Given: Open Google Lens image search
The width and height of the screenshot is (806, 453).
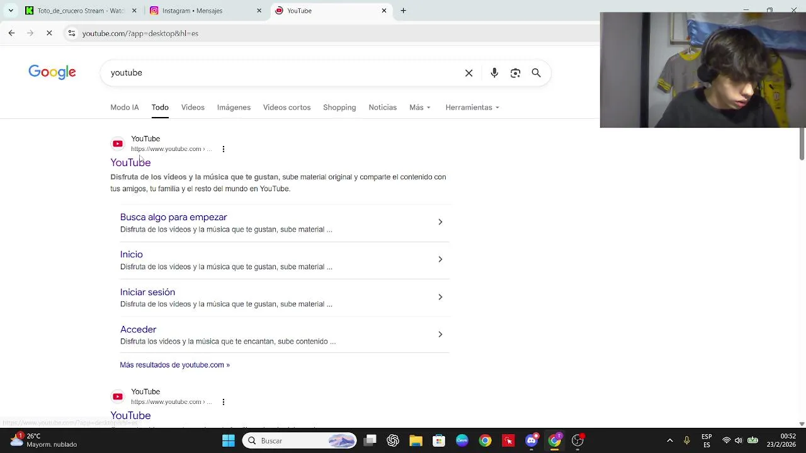Looking at the screenshot, I should click(x=515, y=73).
